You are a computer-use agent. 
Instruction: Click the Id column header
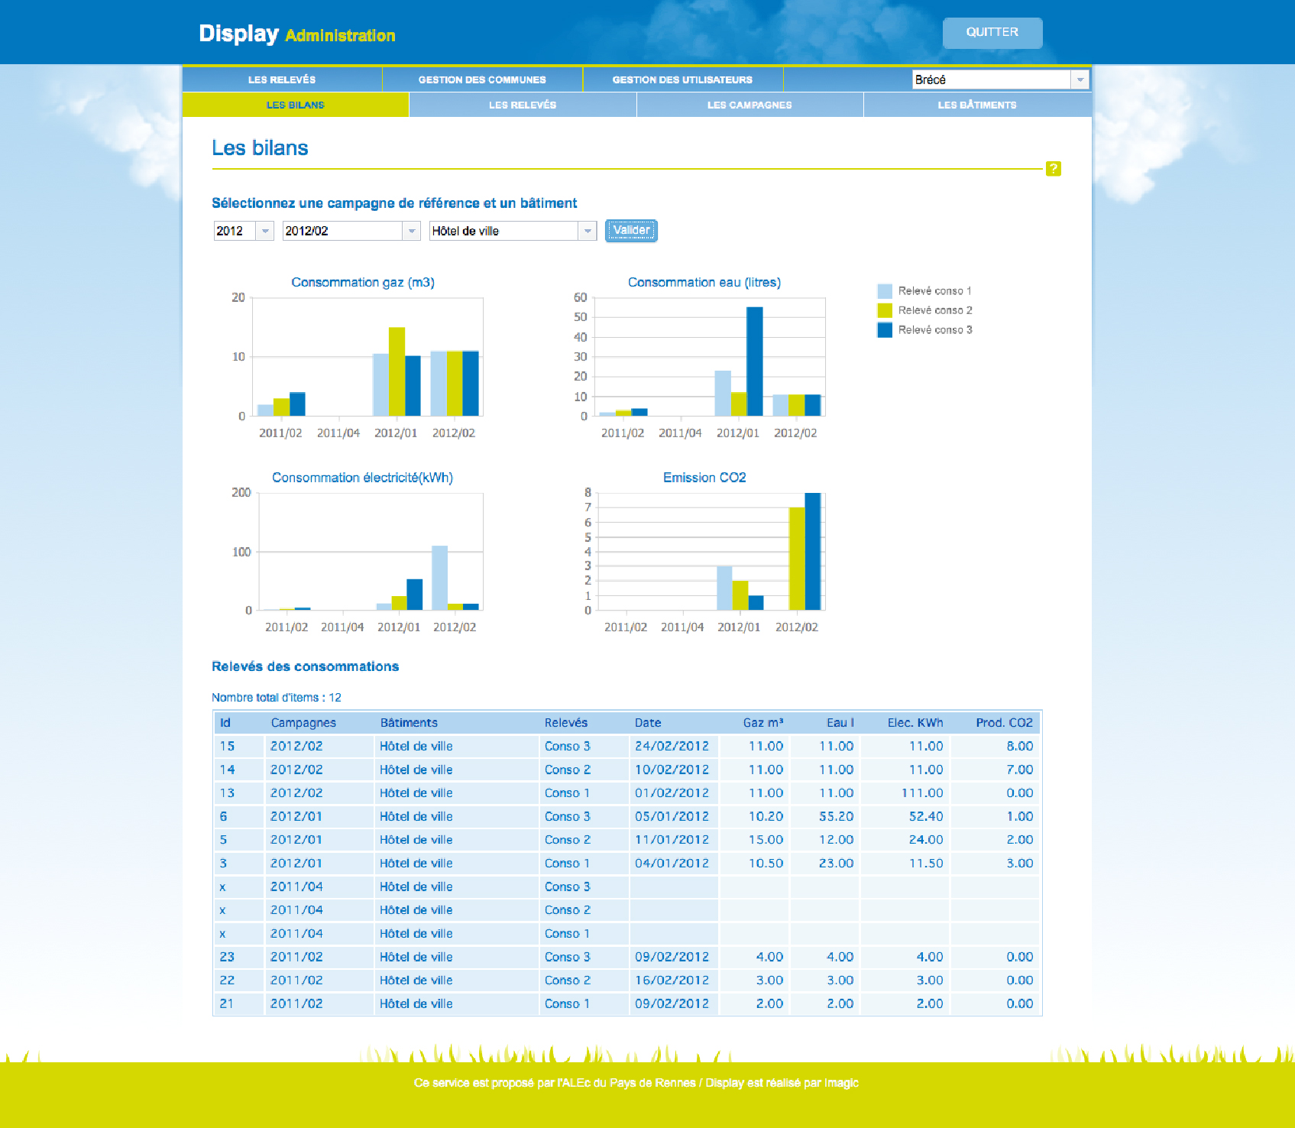coord(225,723)
